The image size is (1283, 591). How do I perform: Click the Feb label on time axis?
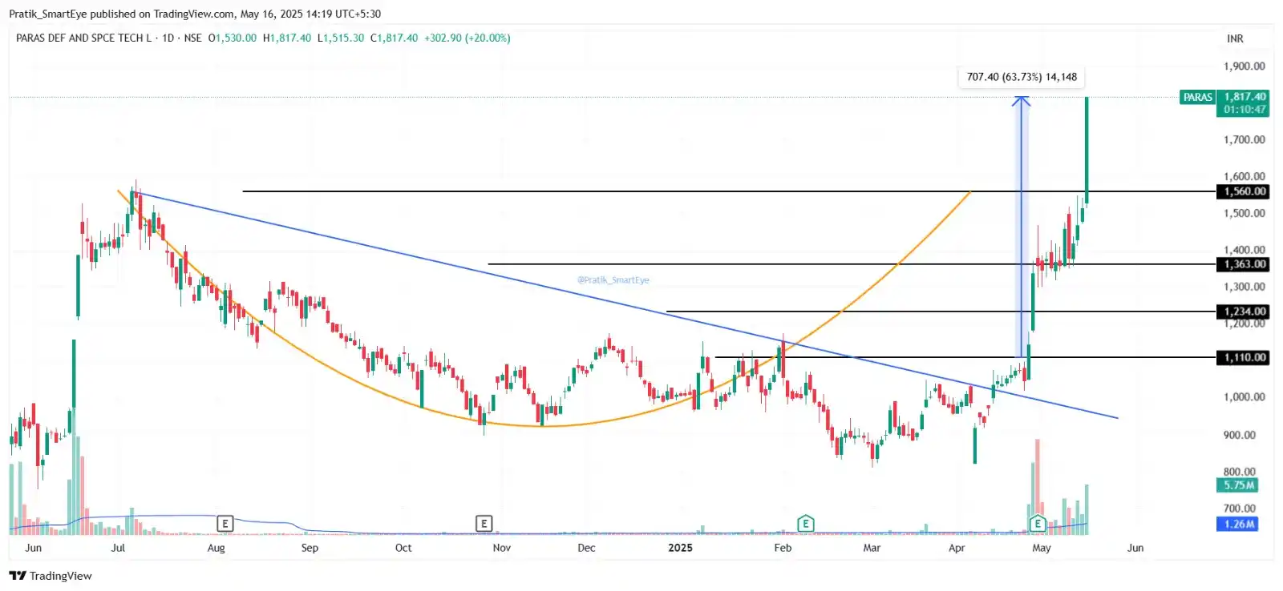pos(783,548)
